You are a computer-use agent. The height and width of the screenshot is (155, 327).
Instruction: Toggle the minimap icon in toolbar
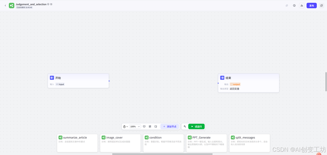[x=156, y=126]
